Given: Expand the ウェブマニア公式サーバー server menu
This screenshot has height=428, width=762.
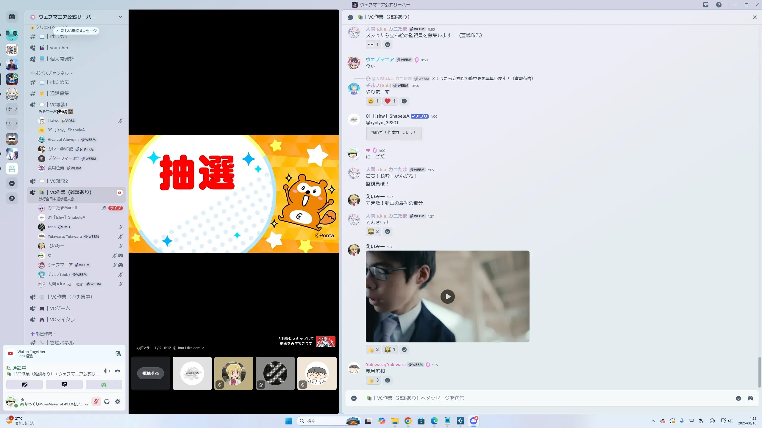Looking at the screenshot, I should (x=120, y=17).
